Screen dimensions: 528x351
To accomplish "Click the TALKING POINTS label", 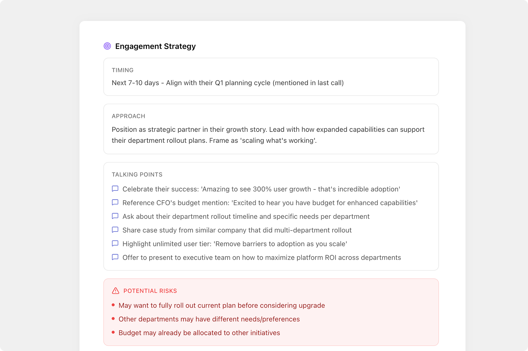I will coord(137,175).
